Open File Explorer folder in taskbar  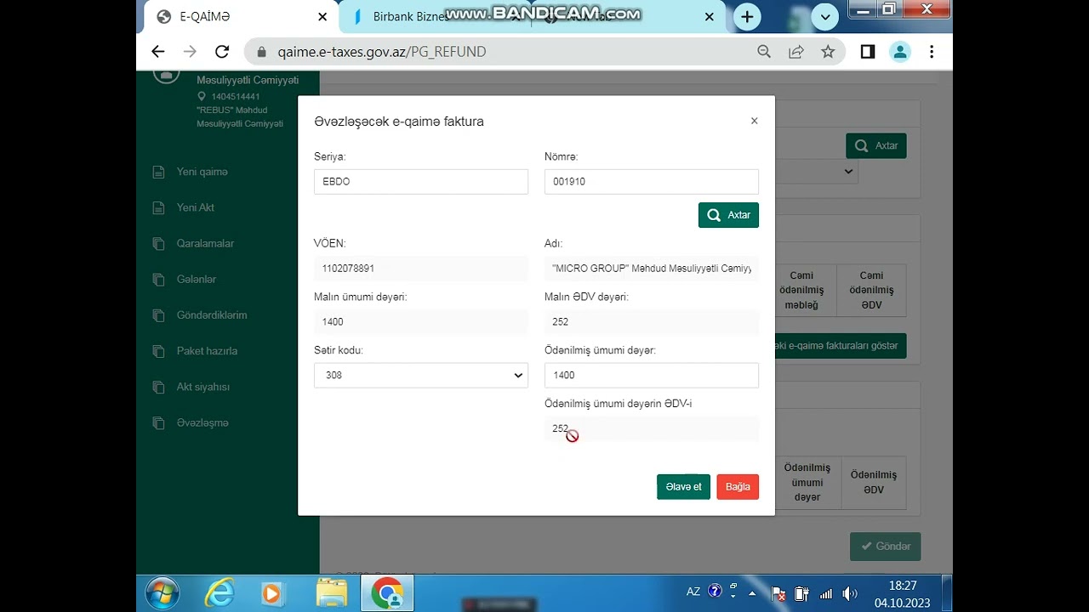(332, 592)
